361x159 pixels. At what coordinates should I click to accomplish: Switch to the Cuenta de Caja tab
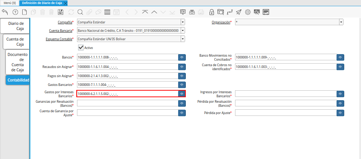15,42
